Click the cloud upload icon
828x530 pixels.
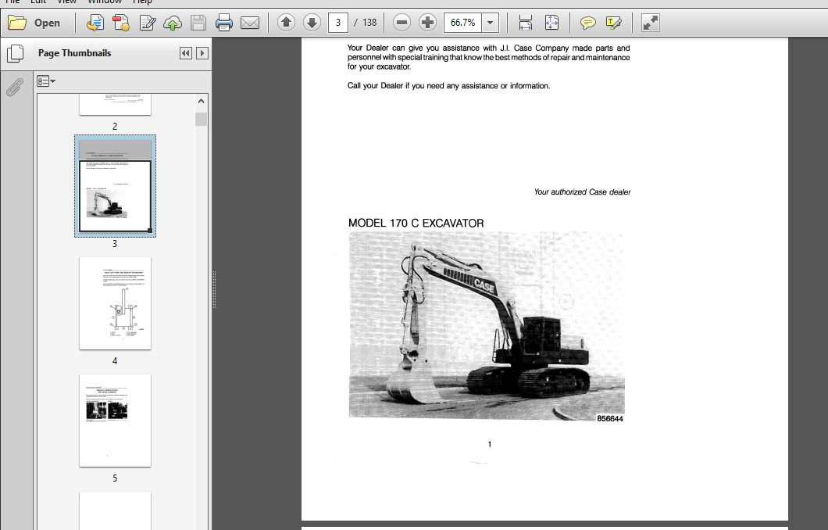[173, 23]
